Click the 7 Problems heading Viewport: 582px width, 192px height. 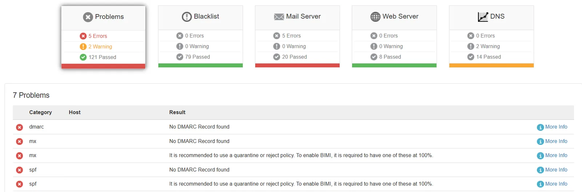coord(31,95)
